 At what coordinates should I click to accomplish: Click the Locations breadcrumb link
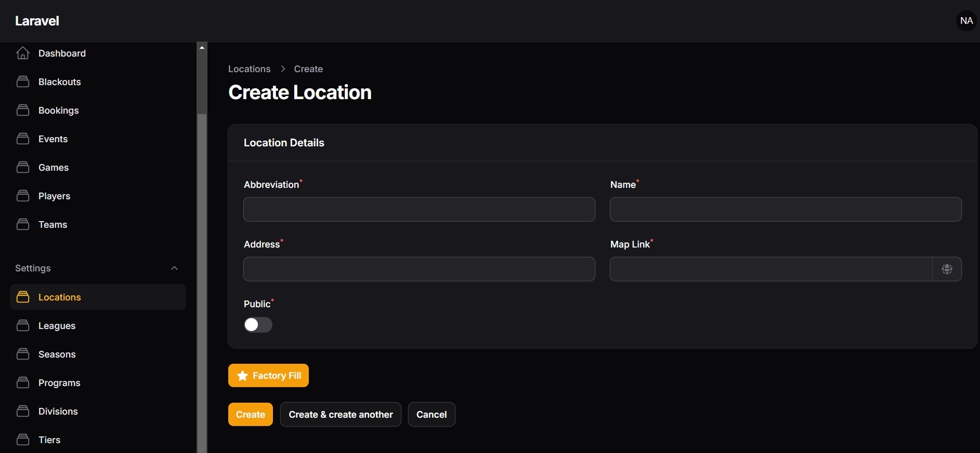(x=249, y=69)
